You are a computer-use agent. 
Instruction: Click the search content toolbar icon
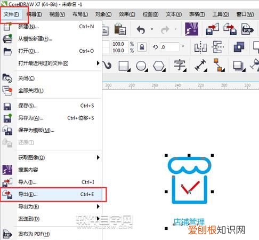[191, 29]
